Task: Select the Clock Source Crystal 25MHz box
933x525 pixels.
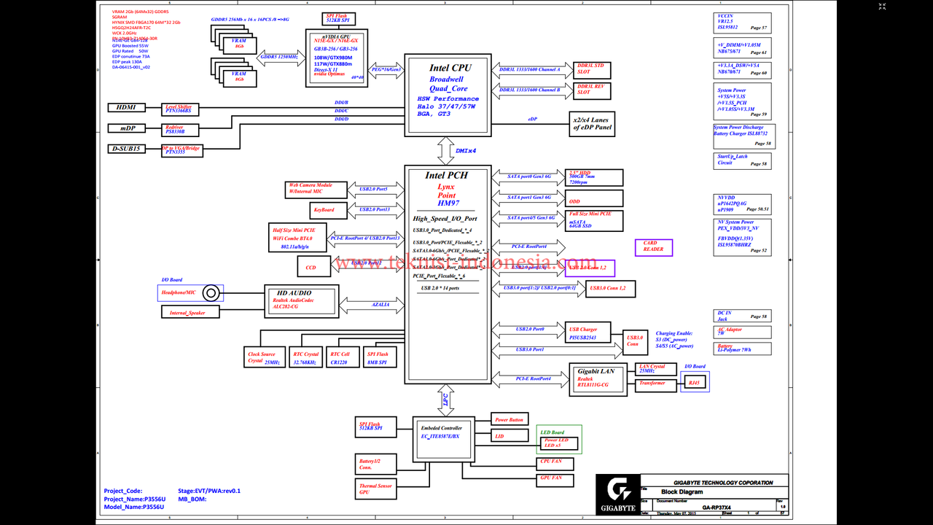Action: (265, 357)
